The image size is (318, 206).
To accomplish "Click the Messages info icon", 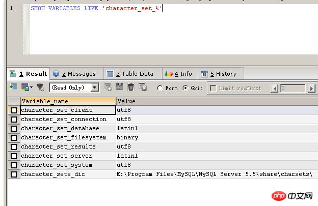I will 56,74.
